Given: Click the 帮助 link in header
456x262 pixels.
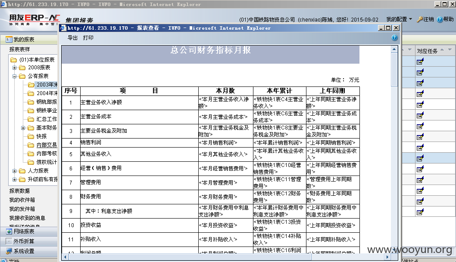Looking at the screenshot, I should tap(448, 19).
